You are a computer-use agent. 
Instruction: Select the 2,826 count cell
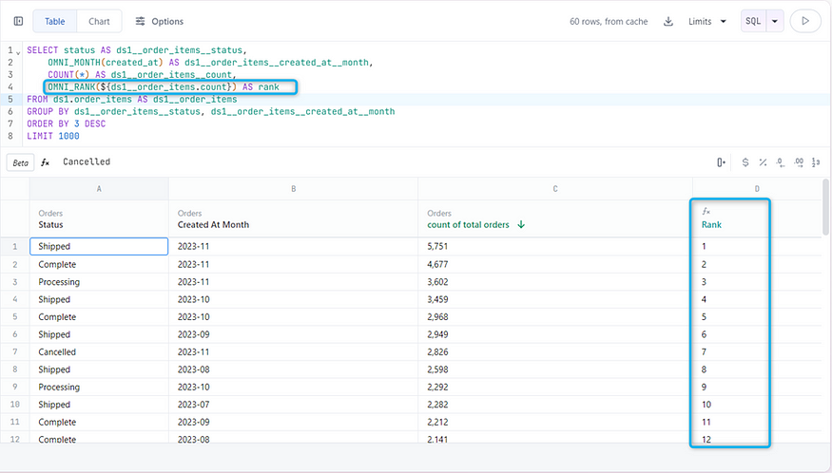coord(555,352)
